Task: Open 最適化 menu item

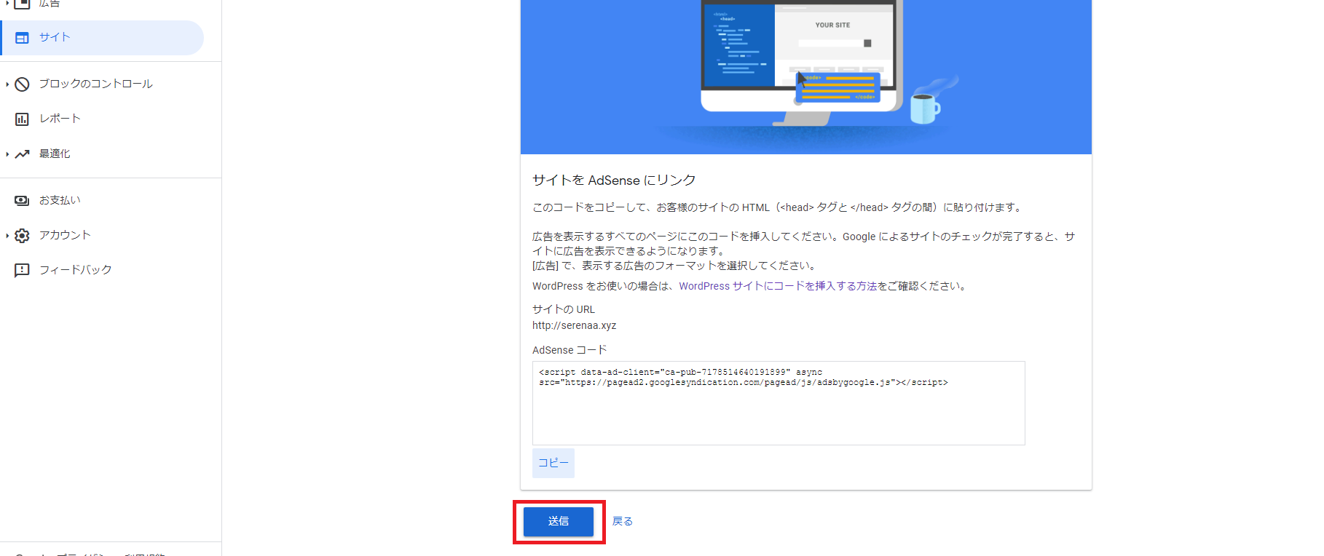Action: tap(55, 154)
